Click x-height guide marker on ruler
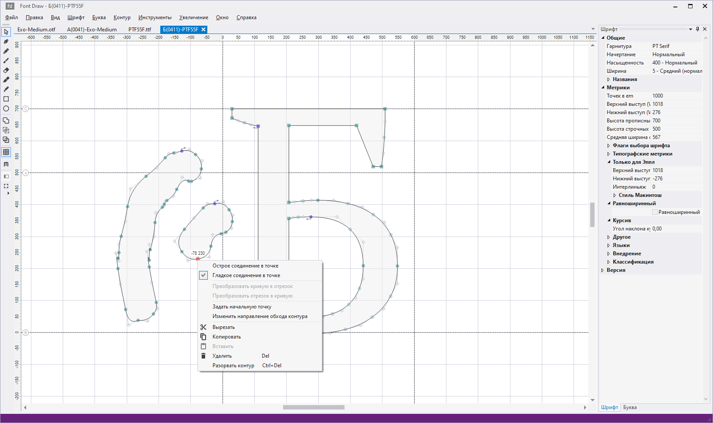 click(x=26, y=173)
